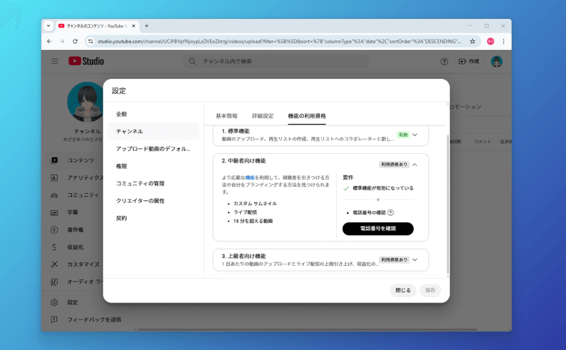Select 契約 in settings menu

tap(153, 218)
